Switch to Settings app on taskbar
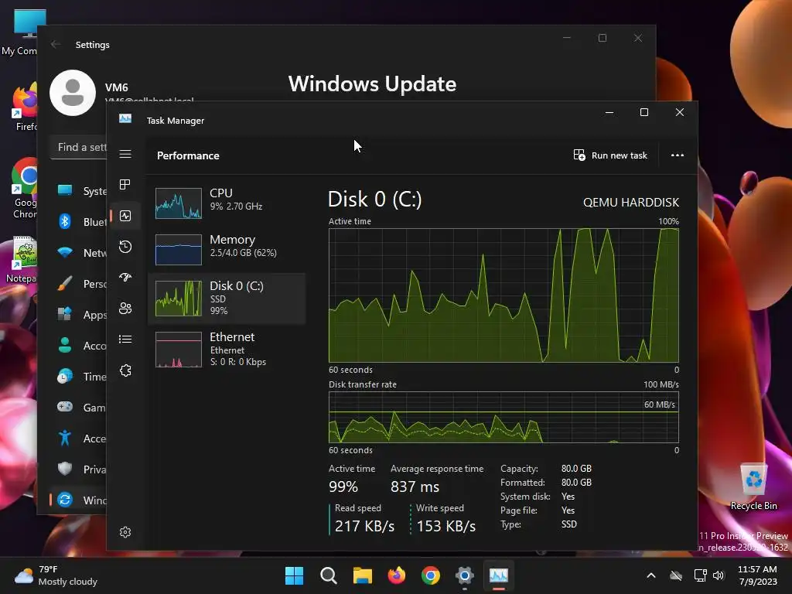 [465, 575]
